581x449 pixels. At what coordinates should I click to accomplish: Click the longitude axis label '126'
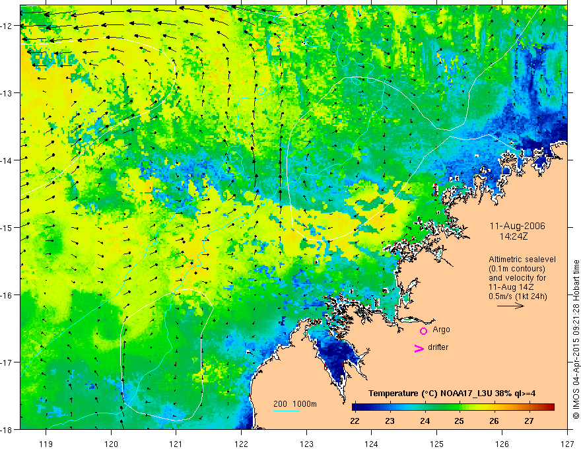502,444
